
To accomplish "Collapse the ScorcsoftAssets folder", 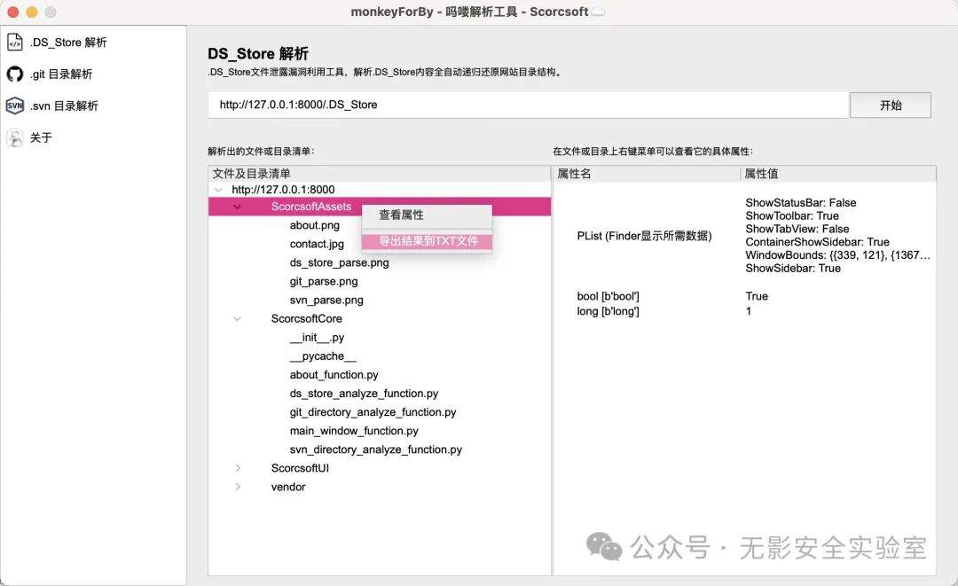I will pos(237,207).
